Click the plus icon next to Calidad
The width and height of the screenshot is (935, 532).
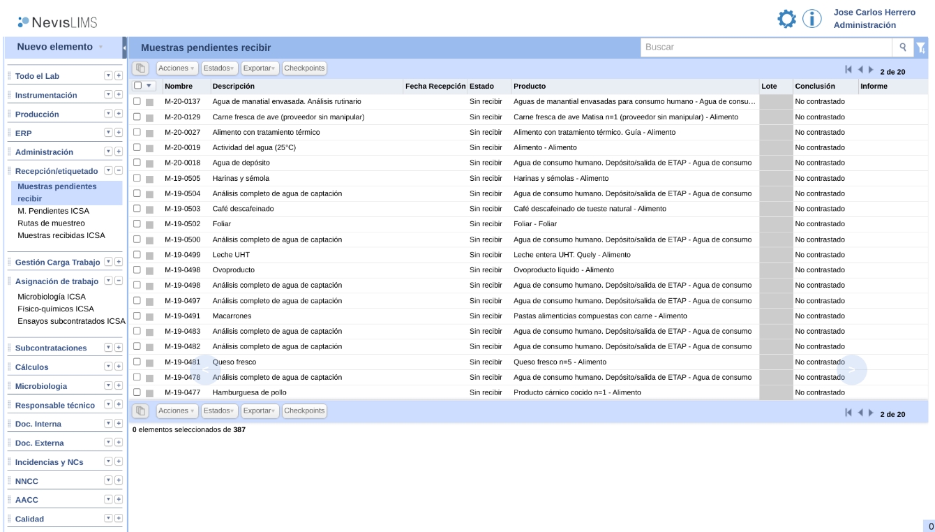[119, 517]
